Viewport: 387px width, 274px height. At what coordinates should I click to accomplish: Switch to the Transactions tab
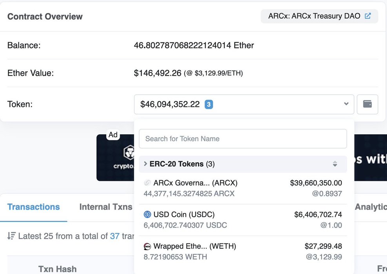pyautogui.click(x=34, y=207)
